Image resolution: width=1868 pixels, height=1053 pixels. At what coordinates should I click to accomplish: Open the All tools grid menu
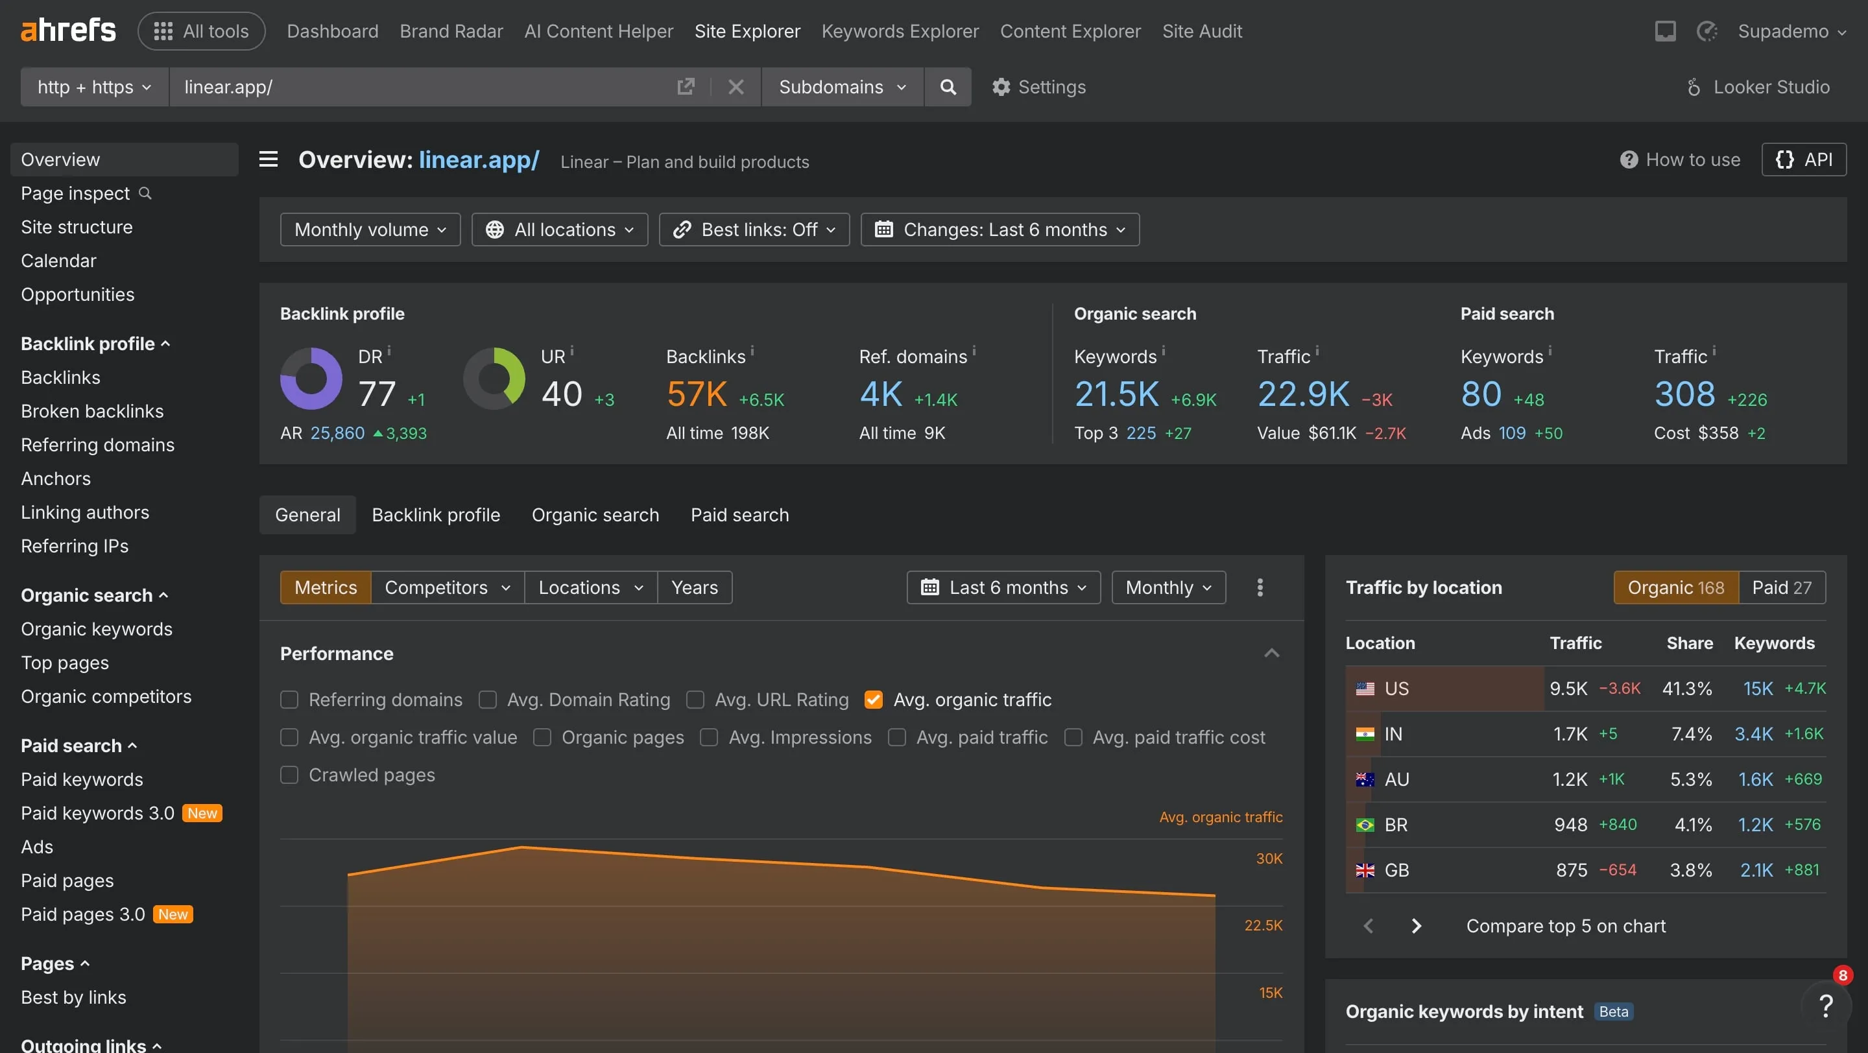coord(202,31)
